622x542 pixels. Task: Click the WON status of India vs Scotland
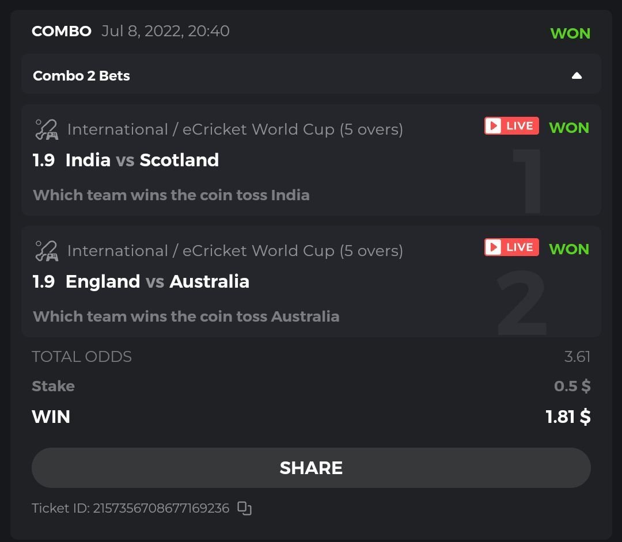pos(569,128)
